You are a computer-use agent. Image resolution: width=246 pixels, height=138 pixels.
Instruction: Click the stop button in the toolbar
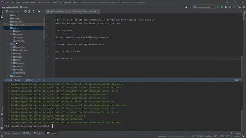(234, 7)
